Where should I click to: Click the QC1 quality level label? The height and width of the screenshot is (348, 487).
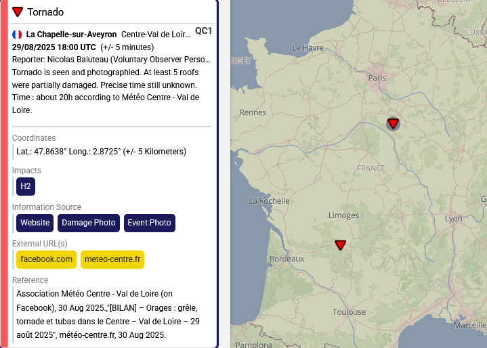(x=203, y=31)
